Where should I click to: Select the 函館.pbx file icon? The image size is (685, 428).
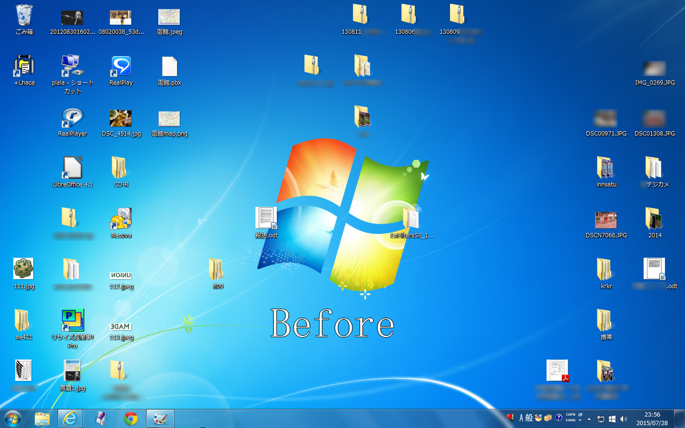169,66
